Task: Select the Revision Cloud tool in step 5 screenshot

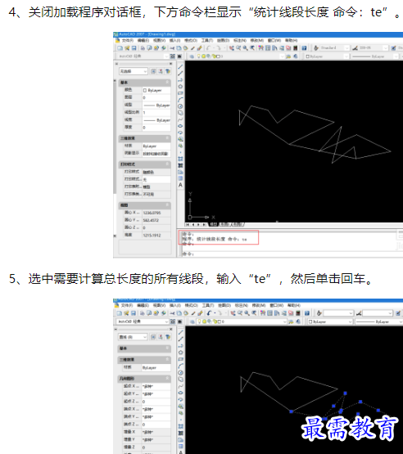Action: coord(180,380)
